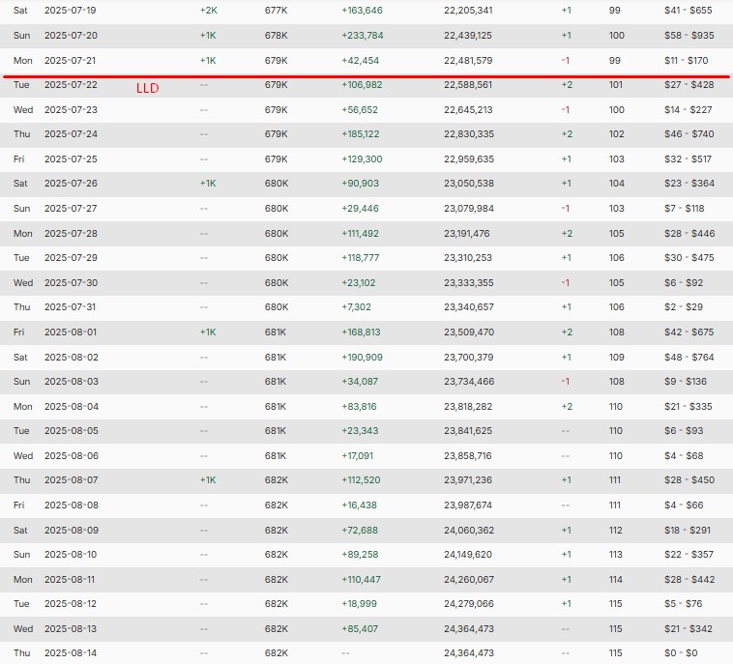Viewport: 733px width, 664px height.
Task: Select views +23,343
Action: (x=360, y=431)
